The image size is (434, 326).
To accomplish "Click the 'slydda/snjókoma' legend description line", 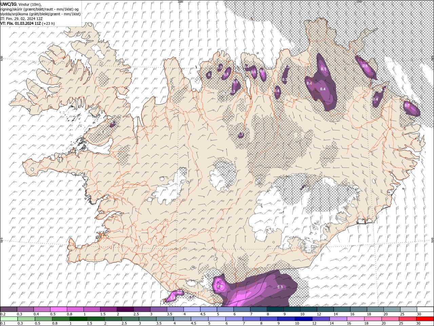I will pos(41,14).
